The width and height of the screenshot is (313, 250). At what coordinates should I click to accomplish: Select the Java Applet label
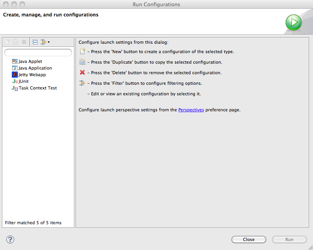point(30,61)
